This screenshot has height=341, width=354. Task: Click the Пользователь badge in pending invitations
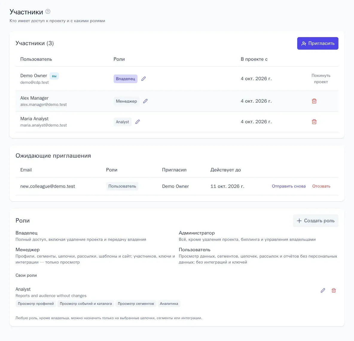click(122, 186)
